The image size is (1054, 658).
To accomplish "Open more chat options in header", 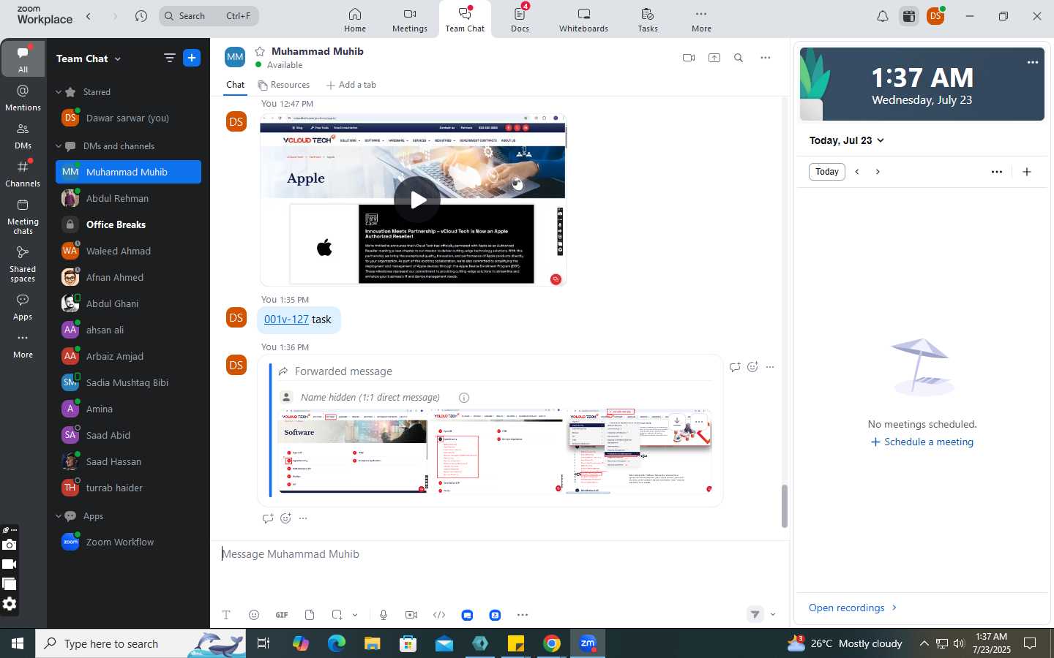I will 766,58.
